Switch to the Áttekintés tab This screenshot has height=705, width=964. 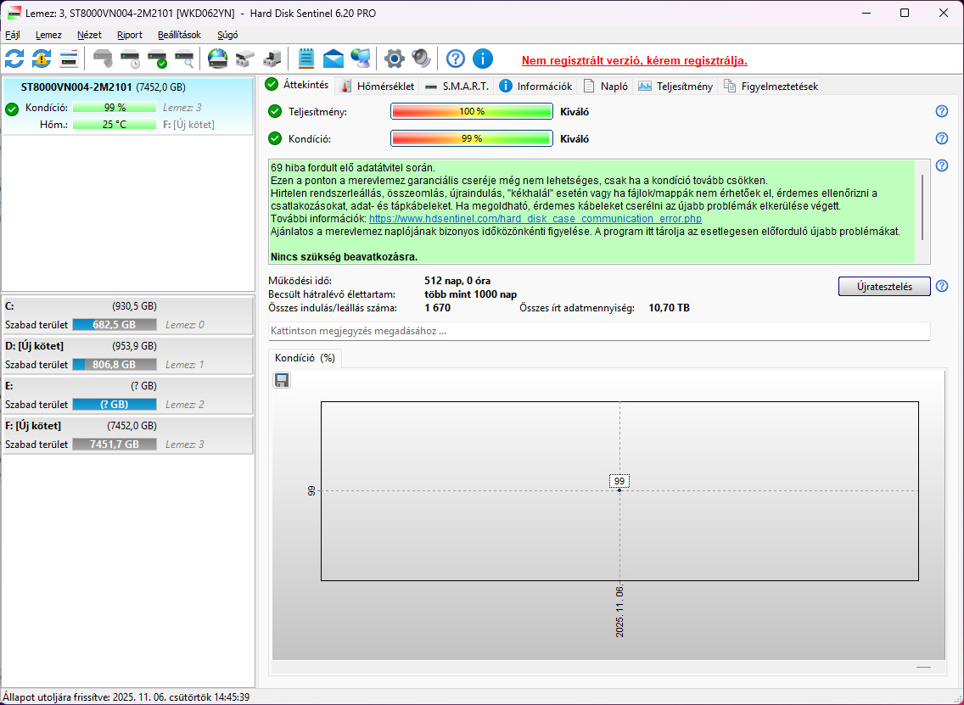click(x=298, y=85)
